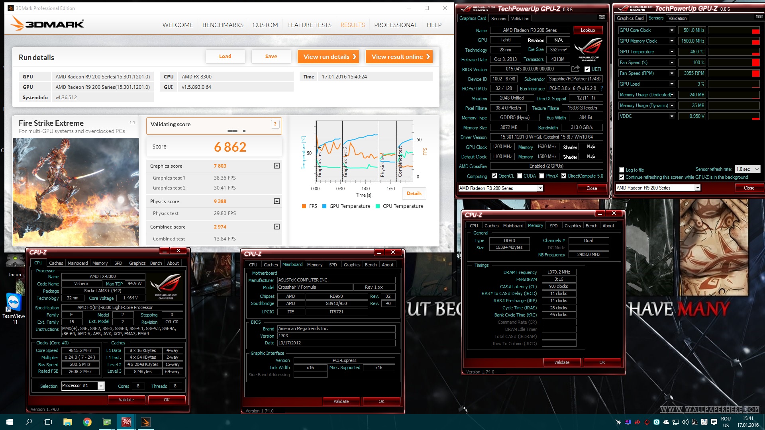This screenshot has height=430, width=765.
Task: Click the orange FPS legend swatch
Action: click(304, 206)
